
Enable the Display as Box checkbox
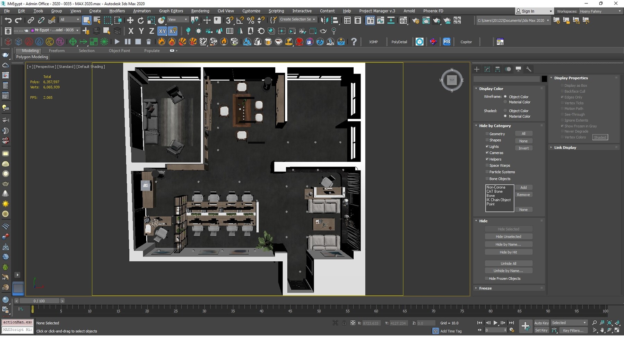(562, 85)
